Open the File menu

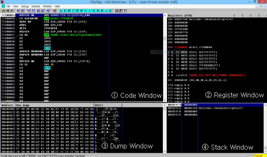pos(8,6)
